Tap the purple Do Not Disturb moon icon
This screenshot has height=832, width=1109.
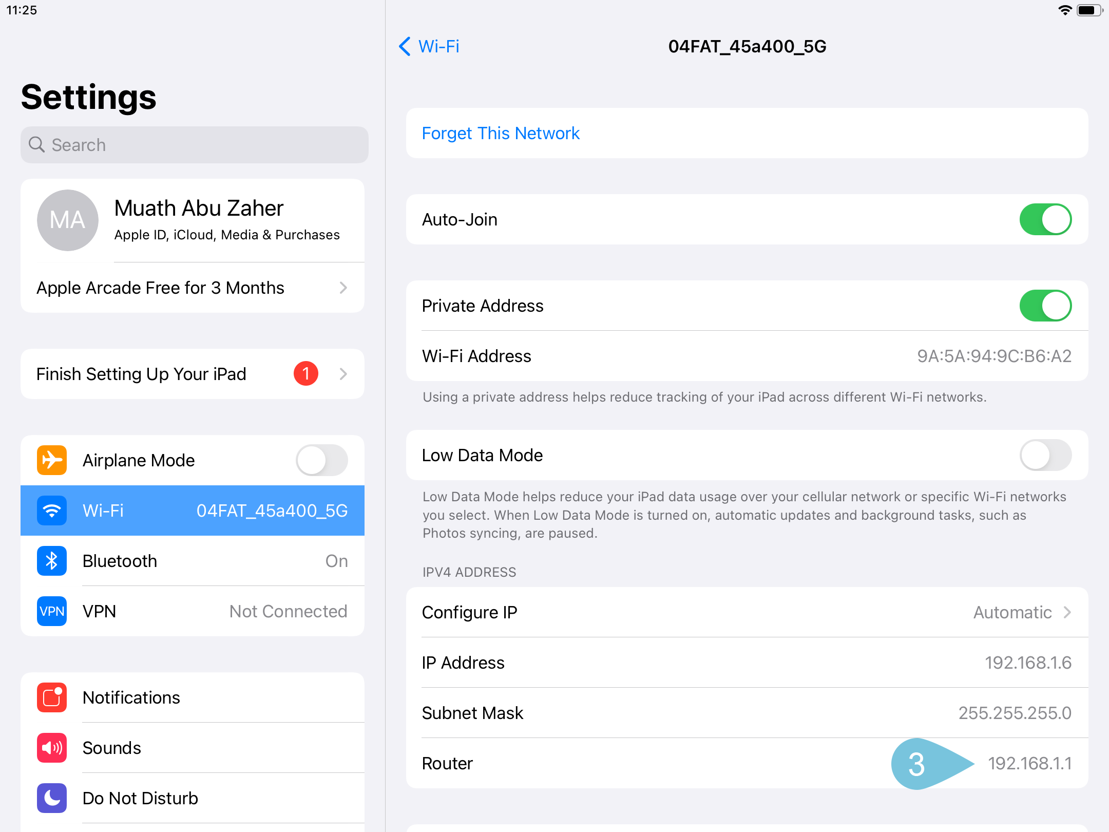(x=52, y=798)
